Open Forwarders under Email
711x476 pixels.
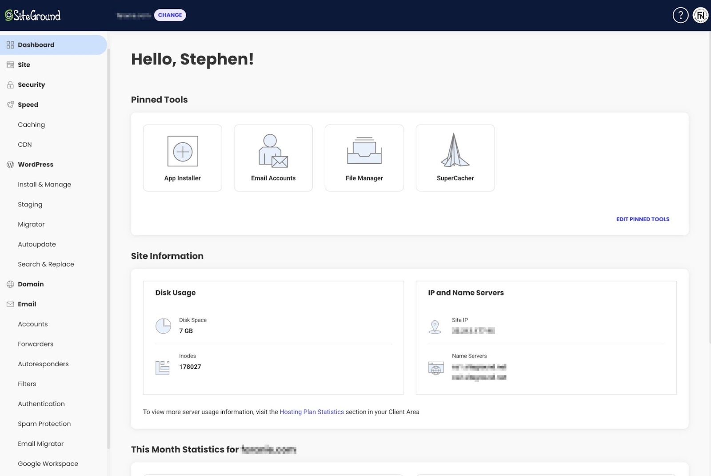tap(36, 344)
